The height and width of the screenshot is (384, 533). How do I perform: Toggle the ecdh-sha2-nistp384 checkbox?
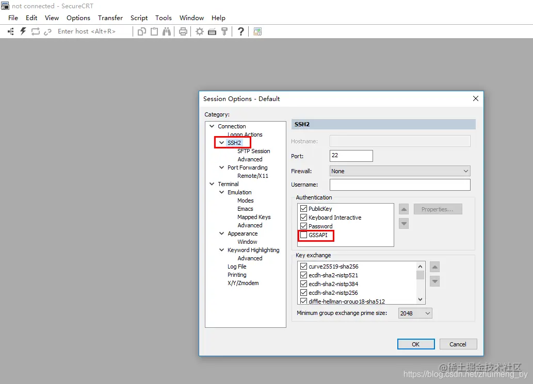303,284
